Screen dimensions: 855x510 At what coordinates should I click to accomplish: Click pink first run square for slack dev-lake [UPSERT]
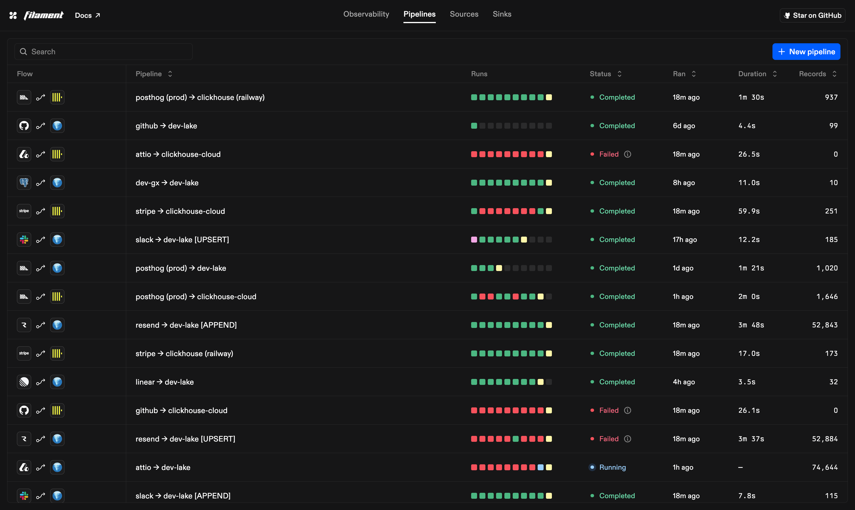[x=474, y=240]
